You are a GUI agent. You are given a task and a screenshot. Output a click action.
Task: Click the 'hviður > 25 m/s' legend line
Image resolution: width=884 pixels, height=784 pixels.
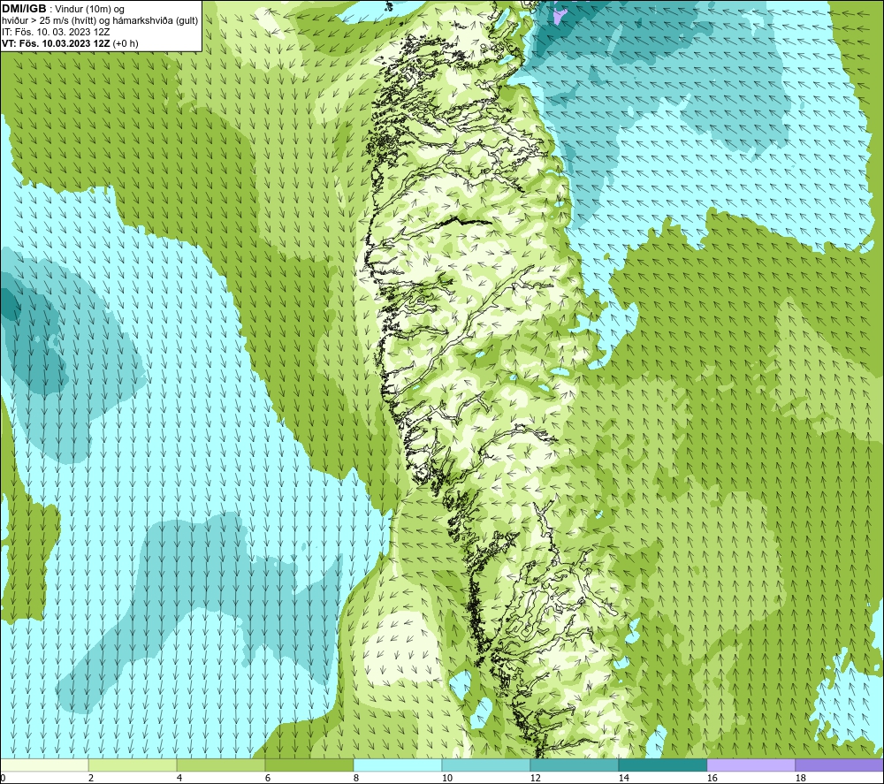coord(101,20)
